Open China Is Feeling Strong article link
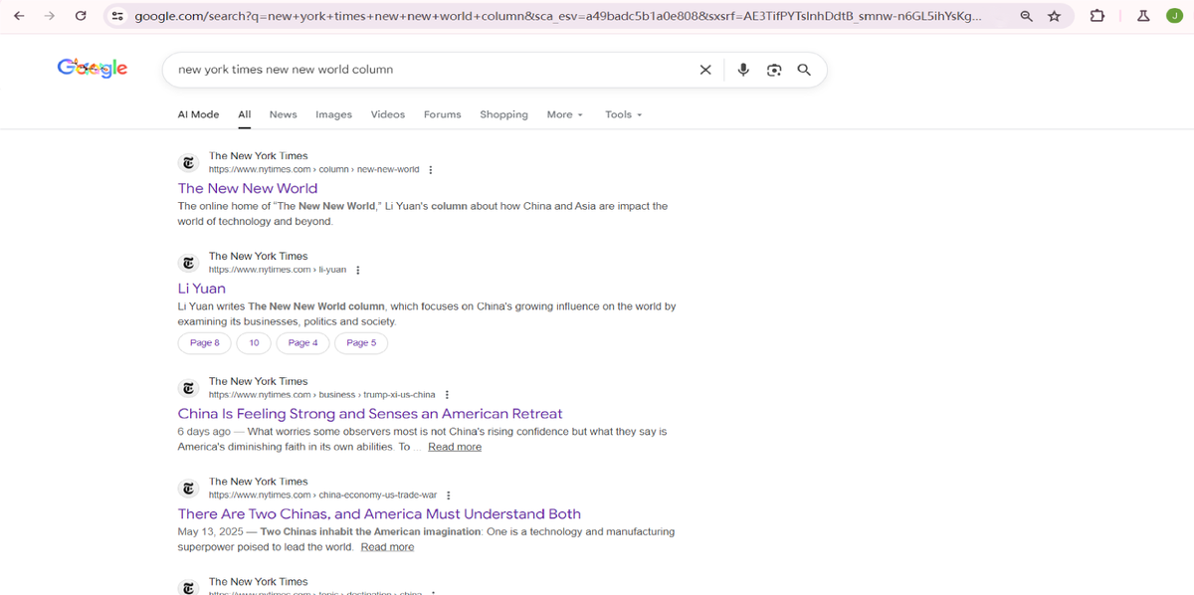Screen dimensions: 1194x595 click(x=370, y=414)
